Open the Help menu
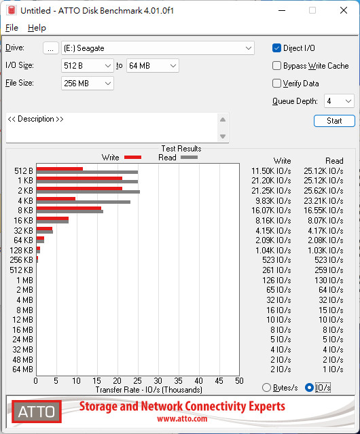This screenshot has width=360, height=434. click(37, 28)
